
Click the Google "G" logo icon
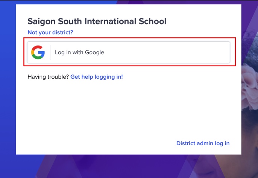[38, 52]
